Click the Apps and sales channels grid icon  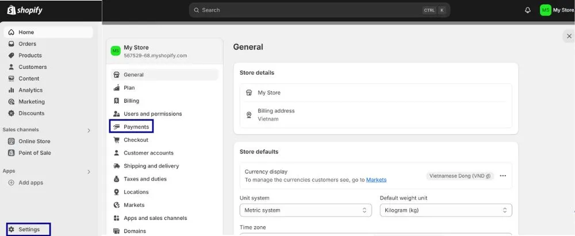point(117,218)
